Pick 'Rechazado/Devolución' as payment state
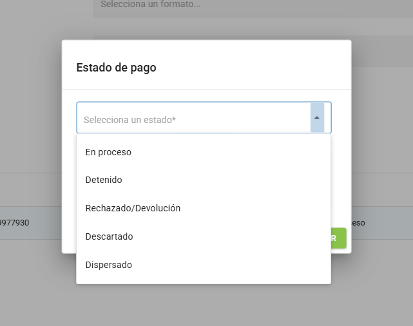 (x=133, y=208)
